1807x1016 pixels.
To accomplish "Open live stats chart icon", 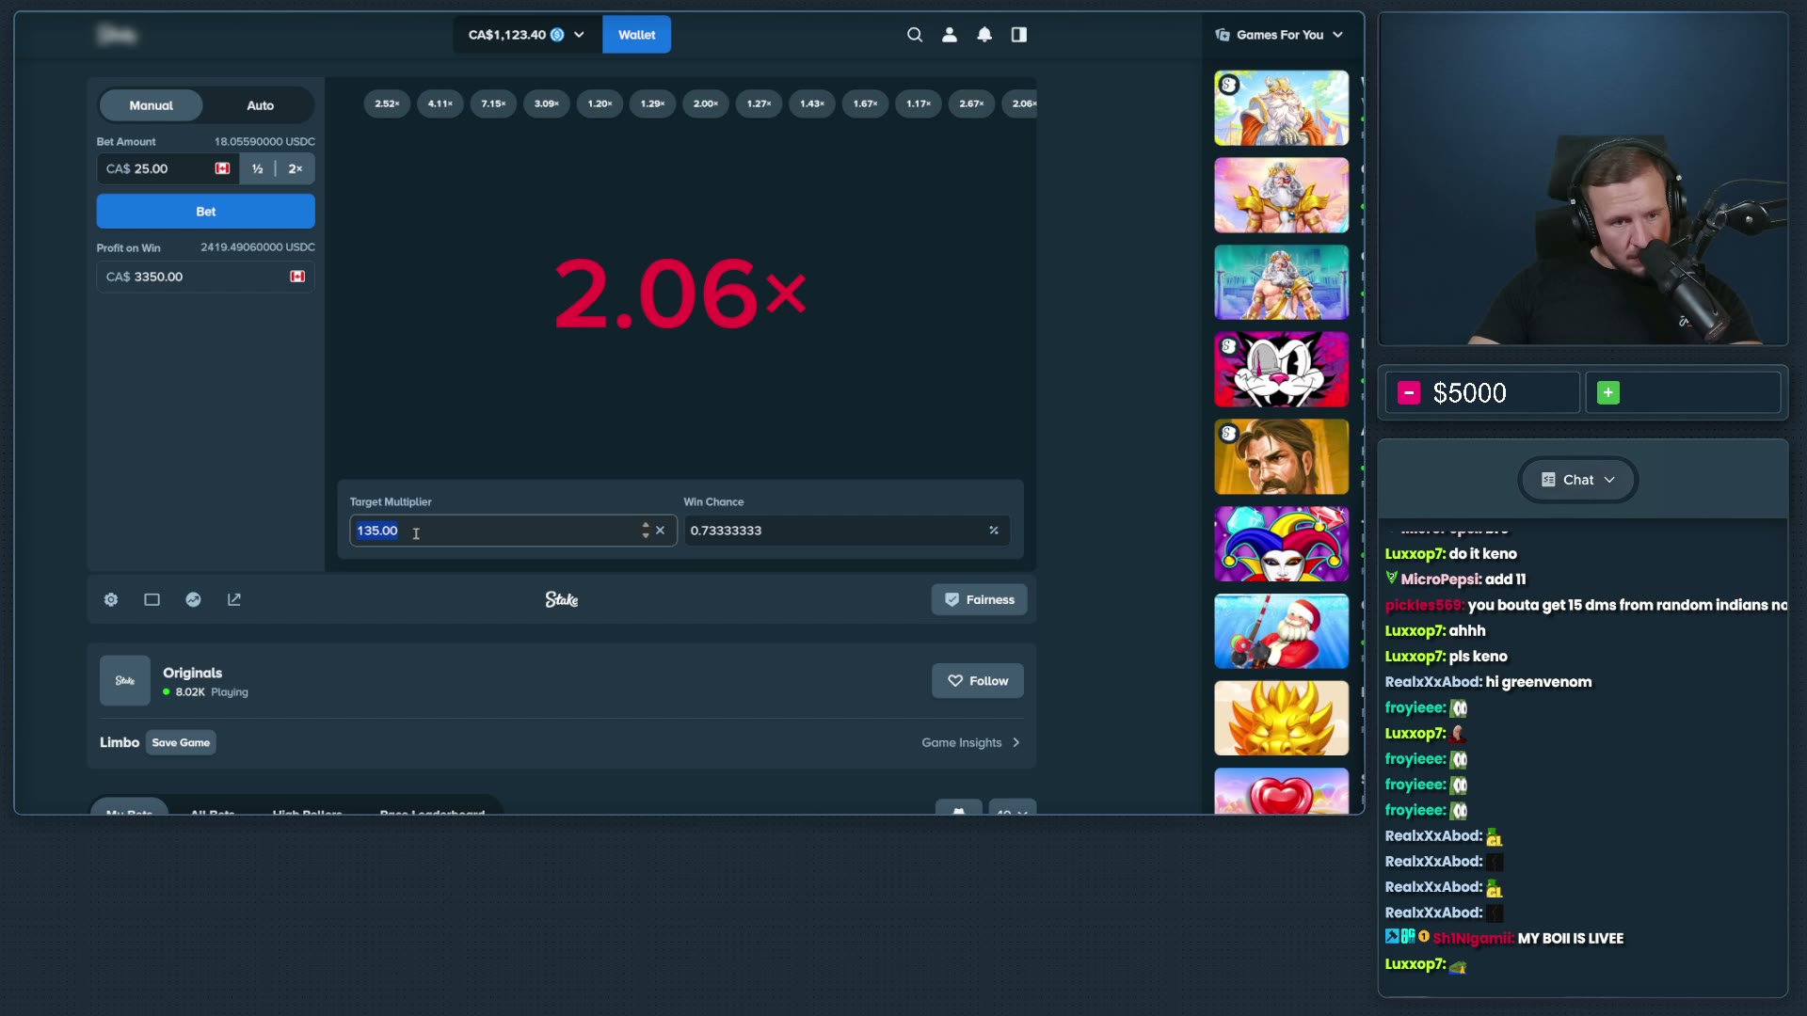I will tap(193, 599).
